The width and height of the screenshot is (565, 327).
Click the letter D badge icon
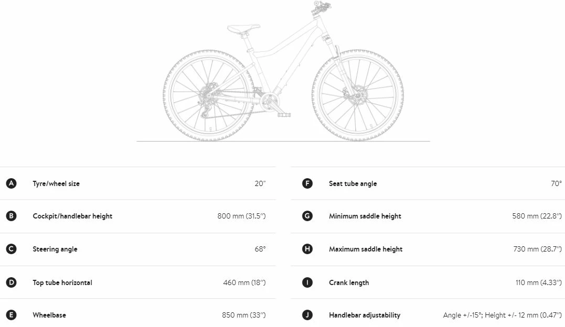coord(11,282)
